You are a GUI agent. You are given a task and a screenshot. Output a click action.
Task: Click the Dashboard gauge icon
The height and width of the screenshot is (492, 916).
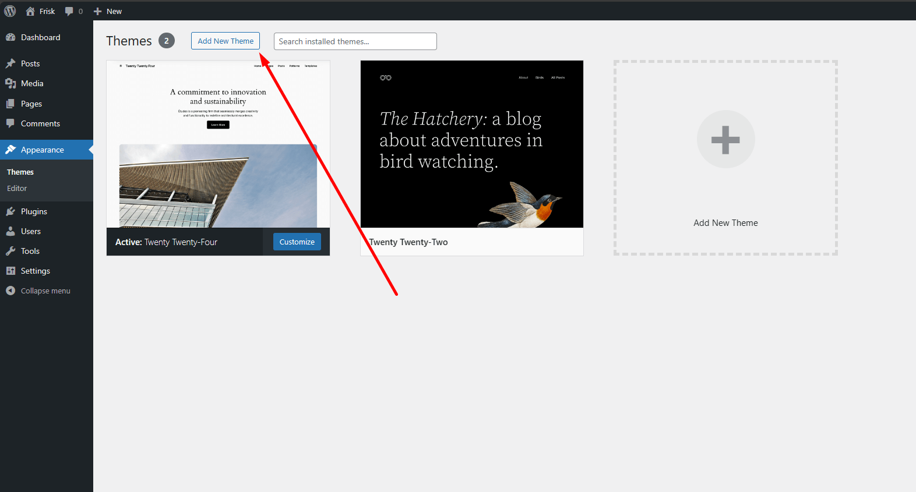10,37
